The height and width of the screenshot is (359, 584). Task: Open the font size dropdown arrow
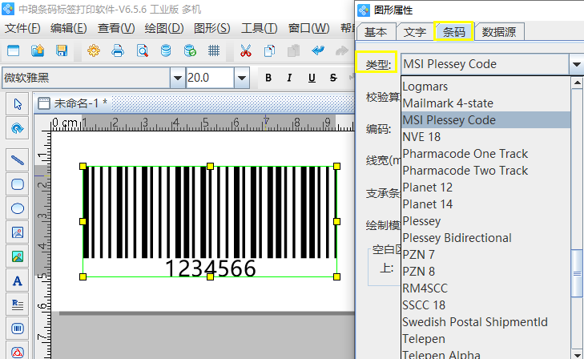pos(242,78)
